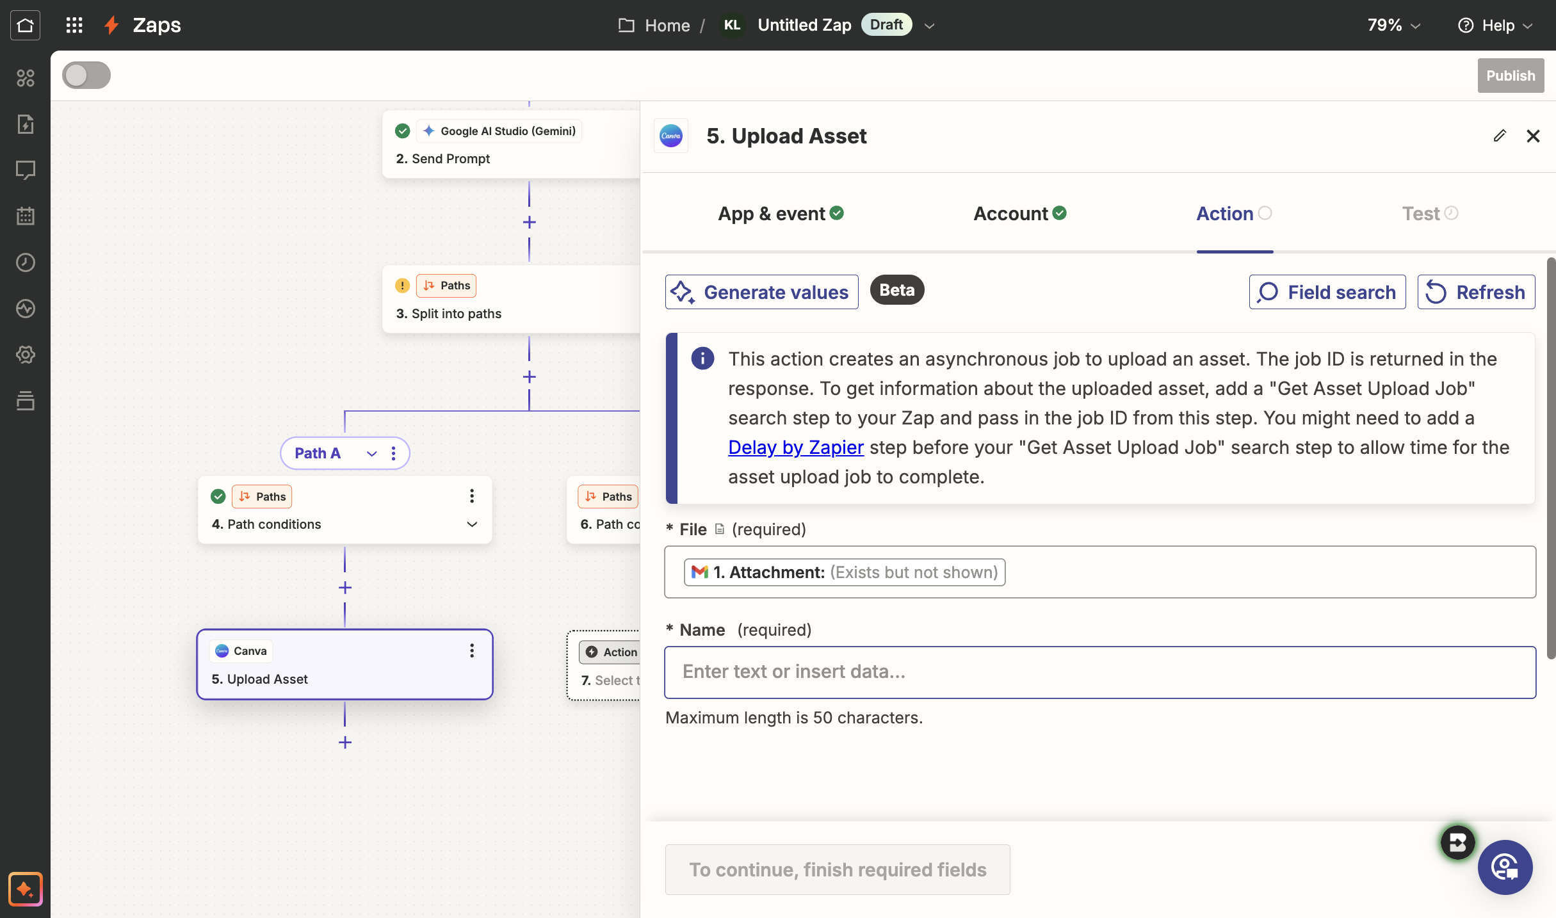
Task: Open Delay by Zapier link
Action: pos(796,447)
